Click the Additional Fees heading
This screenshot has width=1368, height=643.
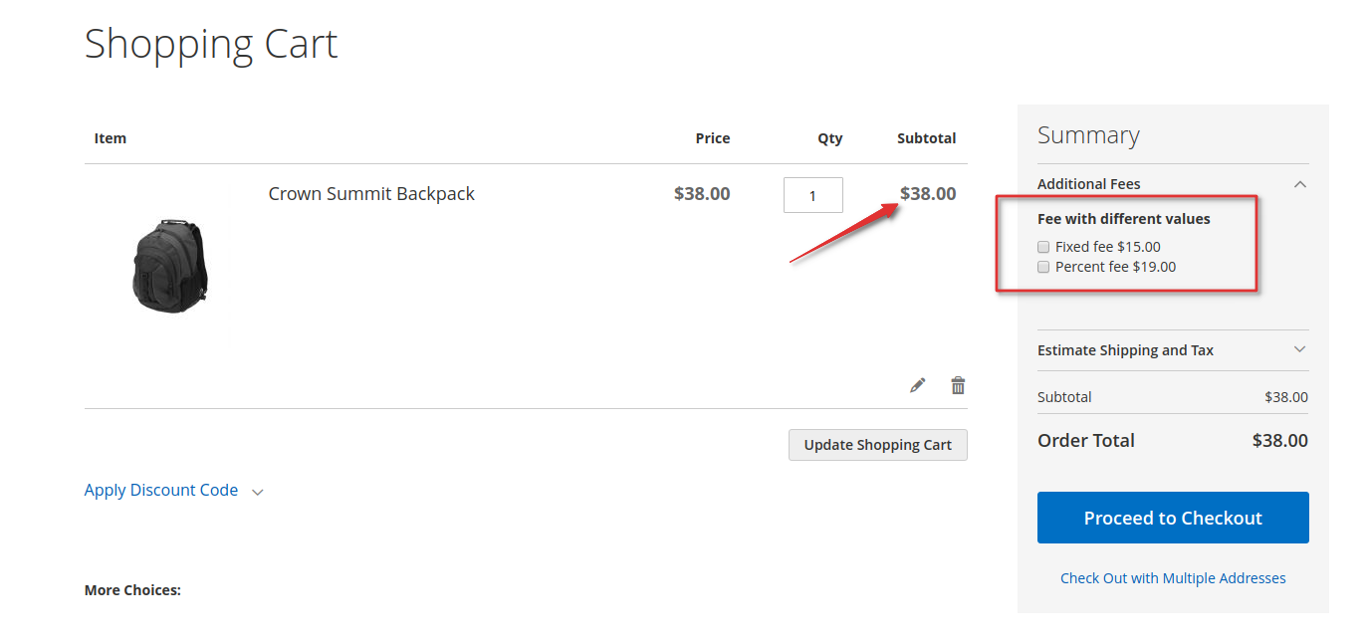point(1089,184)
